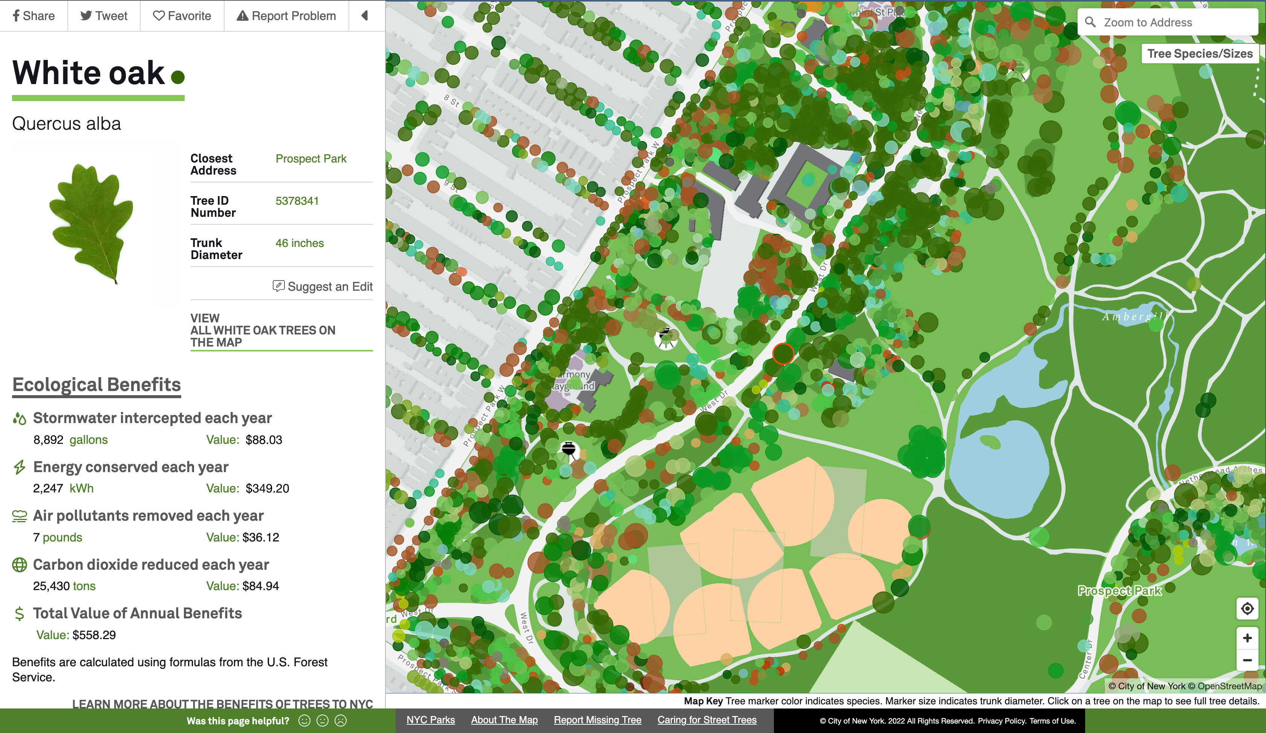The image size is (1266, 733).
Task: Collapse the side panel with left arrow
Action: click(365, 15)
